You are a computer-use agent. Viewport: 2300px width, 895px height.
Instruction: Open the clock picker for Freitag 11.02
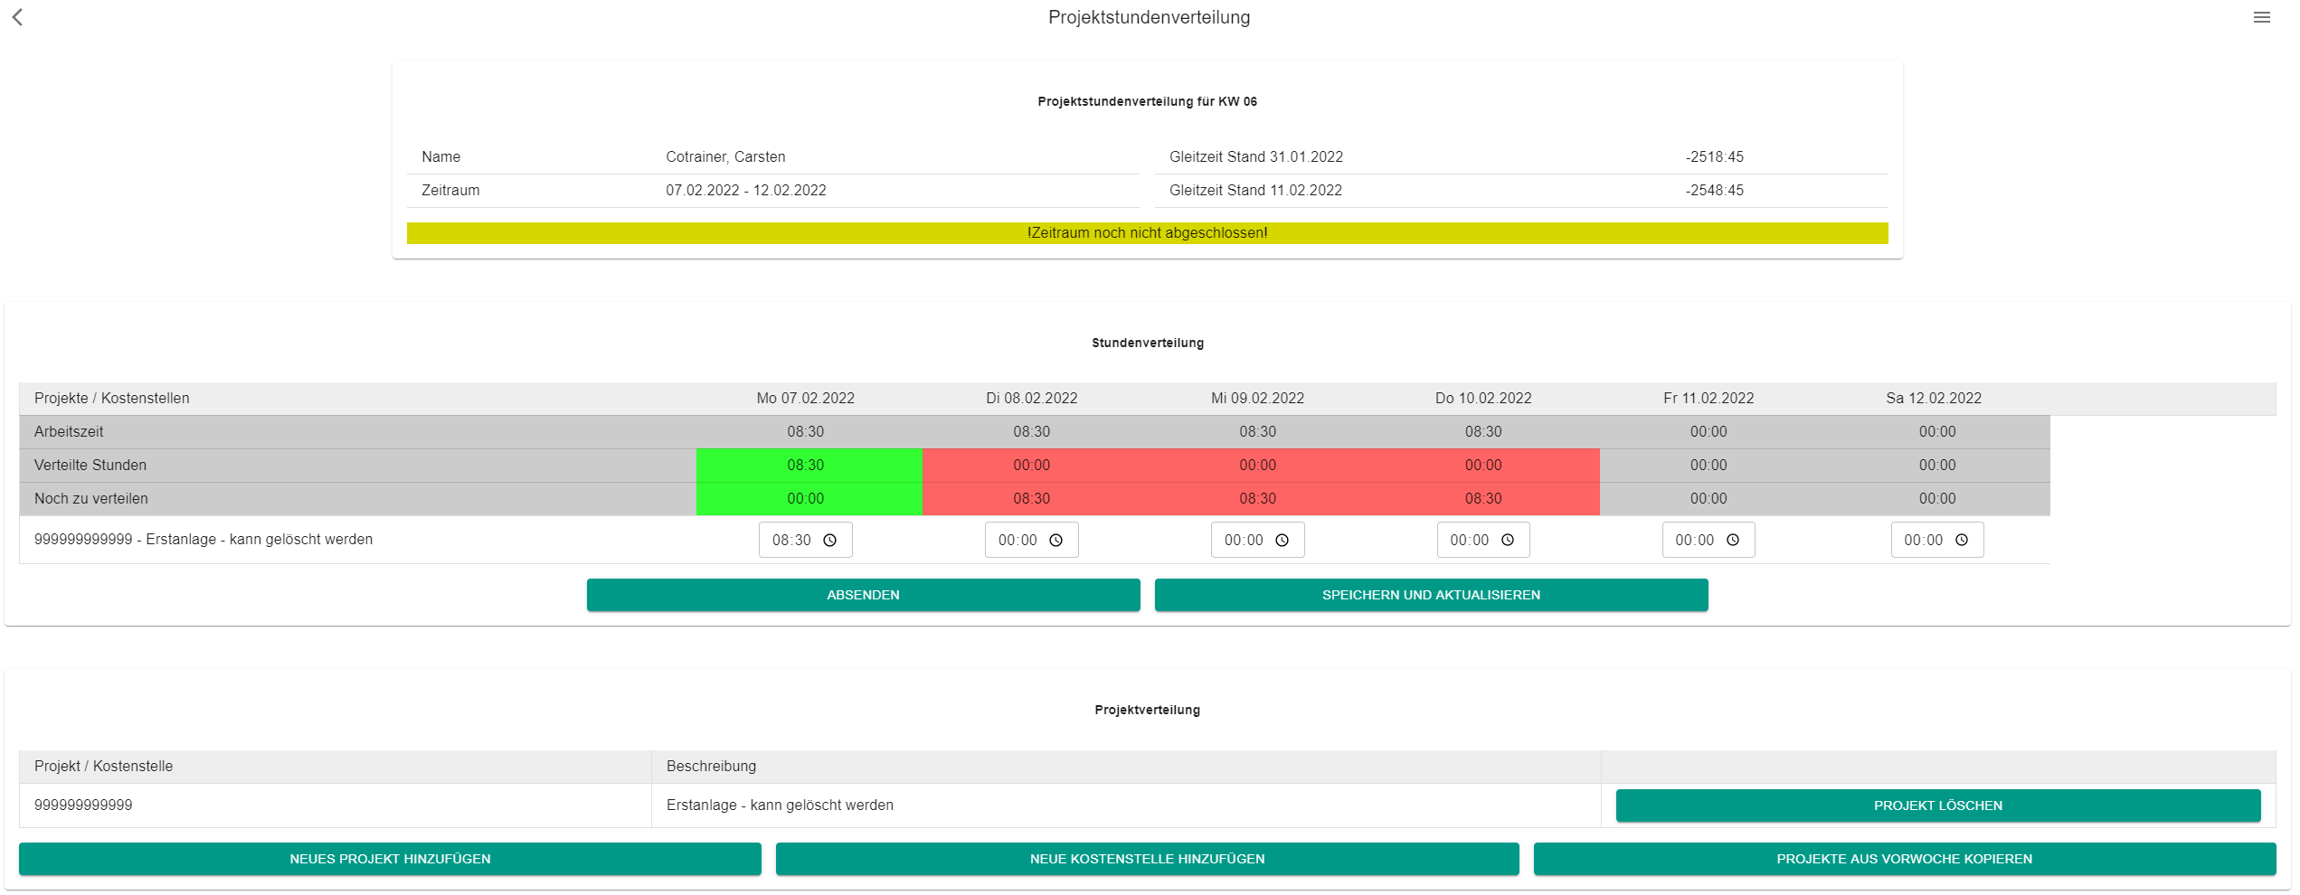coord(1733,540)
